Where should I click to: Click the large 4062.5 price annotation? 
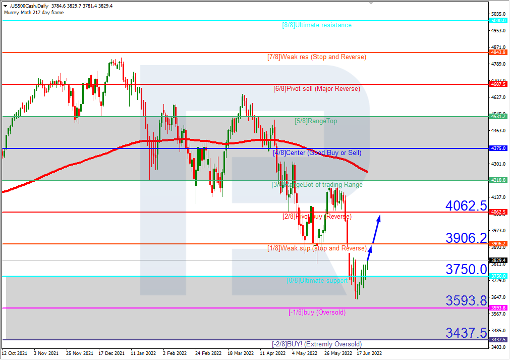coord(466,205)
